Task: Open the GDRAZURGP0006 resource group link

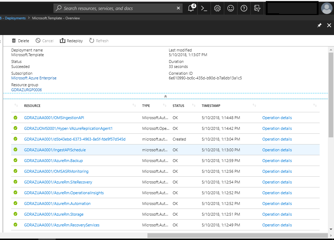Action: point(27,90)
